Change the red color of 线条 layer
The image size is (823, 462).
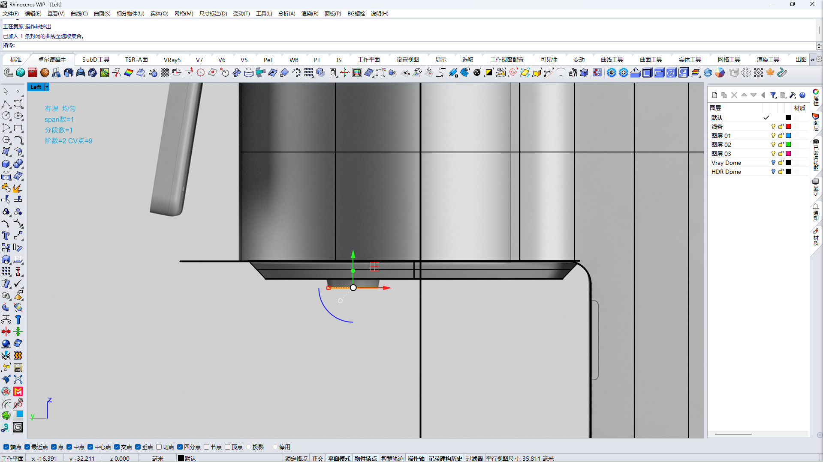[788, 127]
